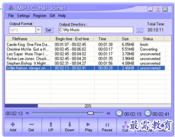This screenshot has height=137, width=175.
Task: Click the playback position slider thumb
Action: click(90, 113)
